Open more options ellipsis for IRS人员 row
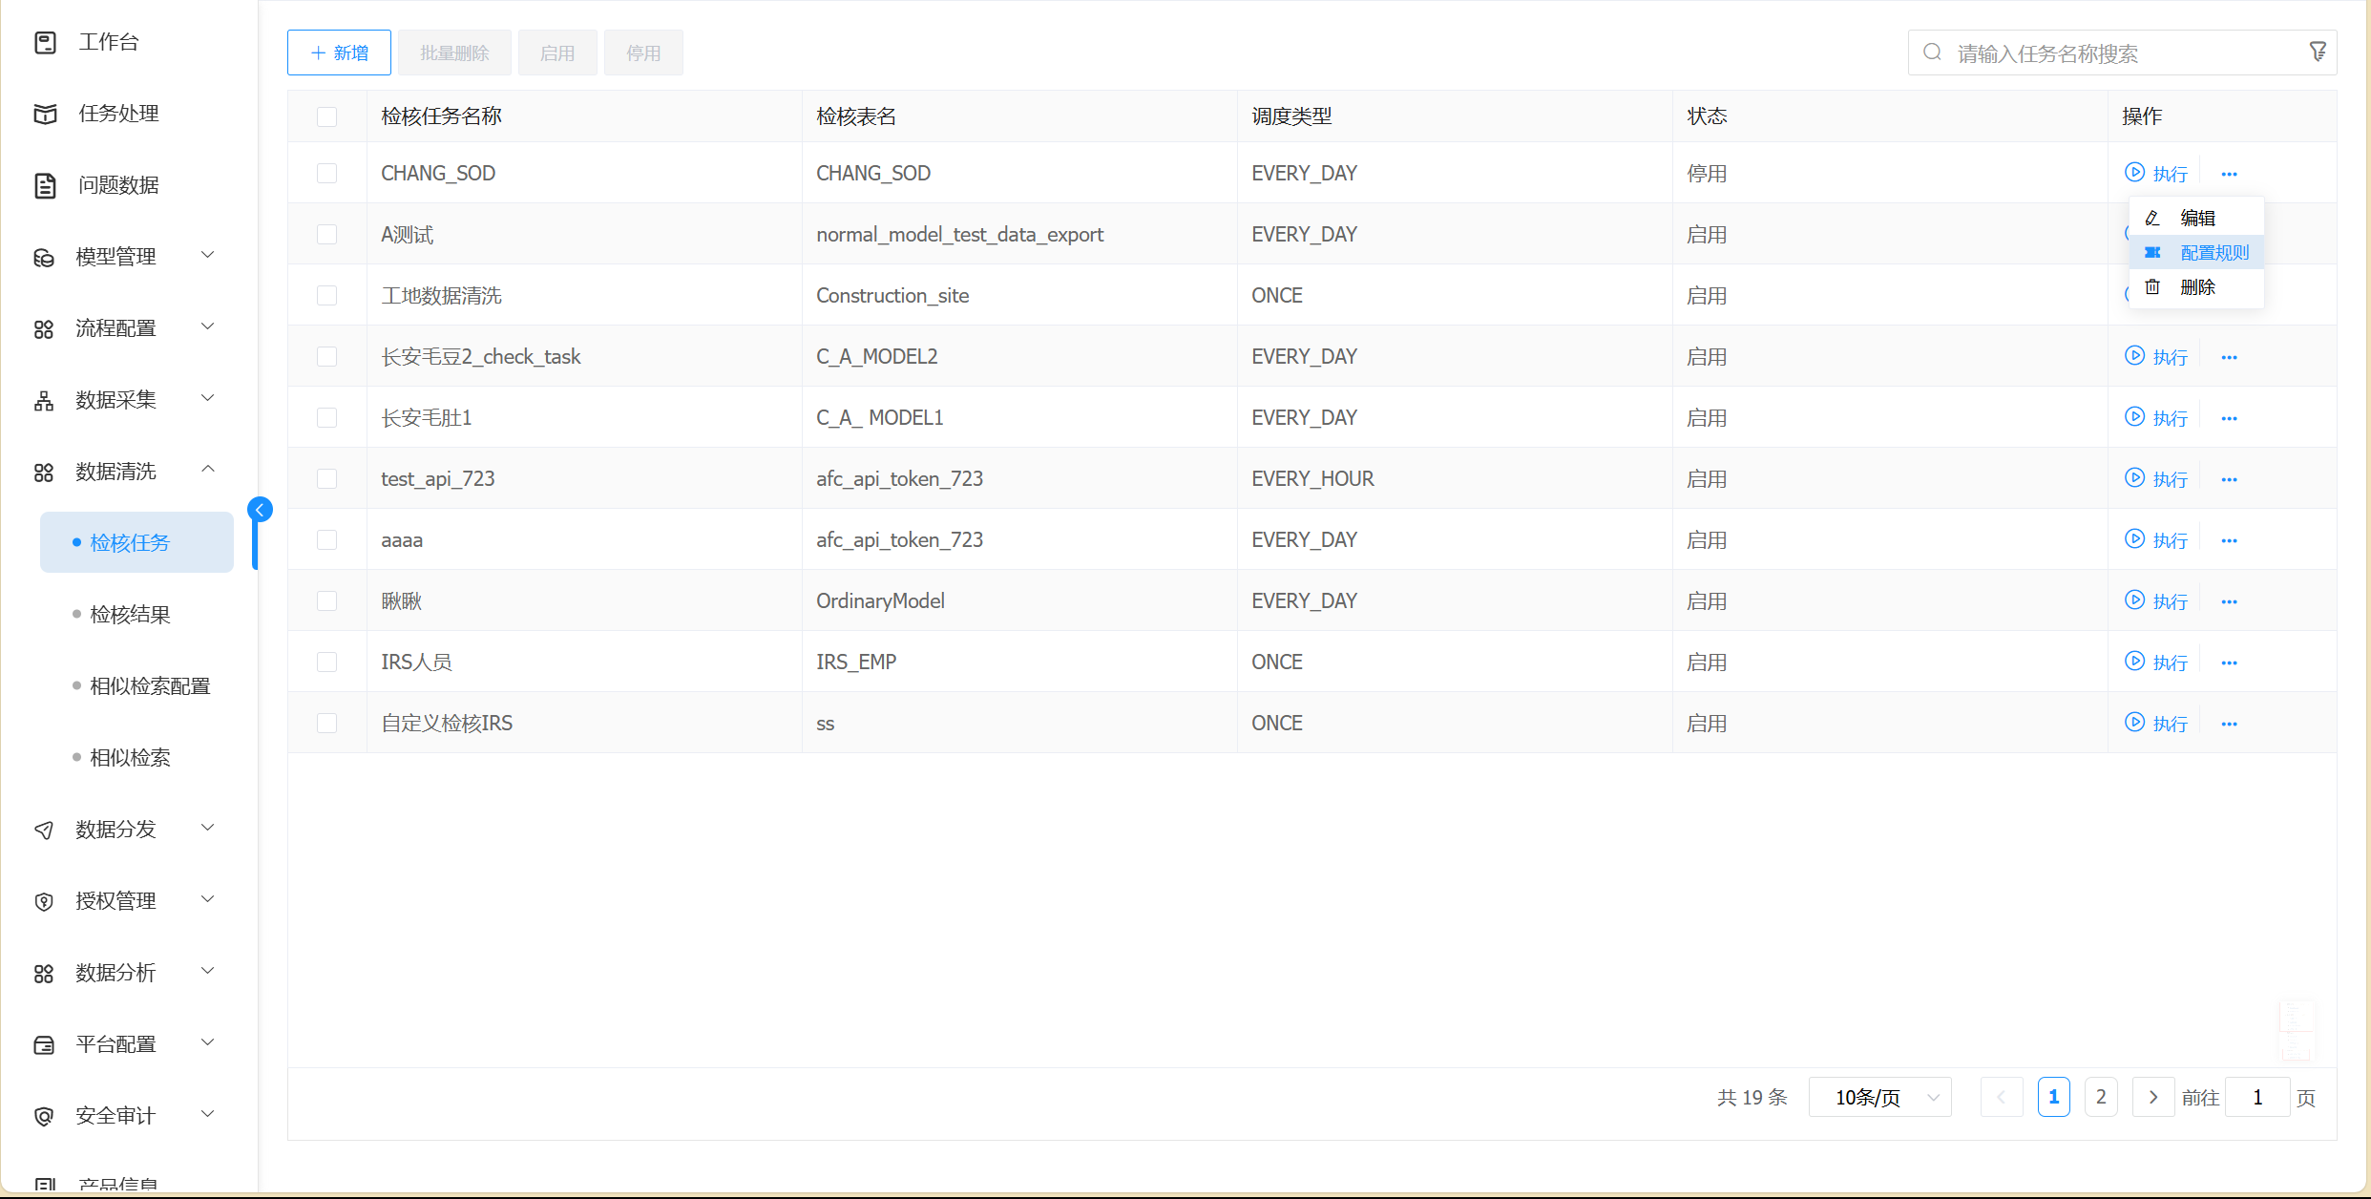2371x1199 pixels. tap(2229, 663)
